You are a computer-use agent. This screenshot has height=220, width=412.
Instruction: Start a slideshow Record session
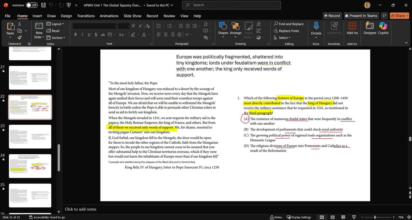[x=332, y=15]
